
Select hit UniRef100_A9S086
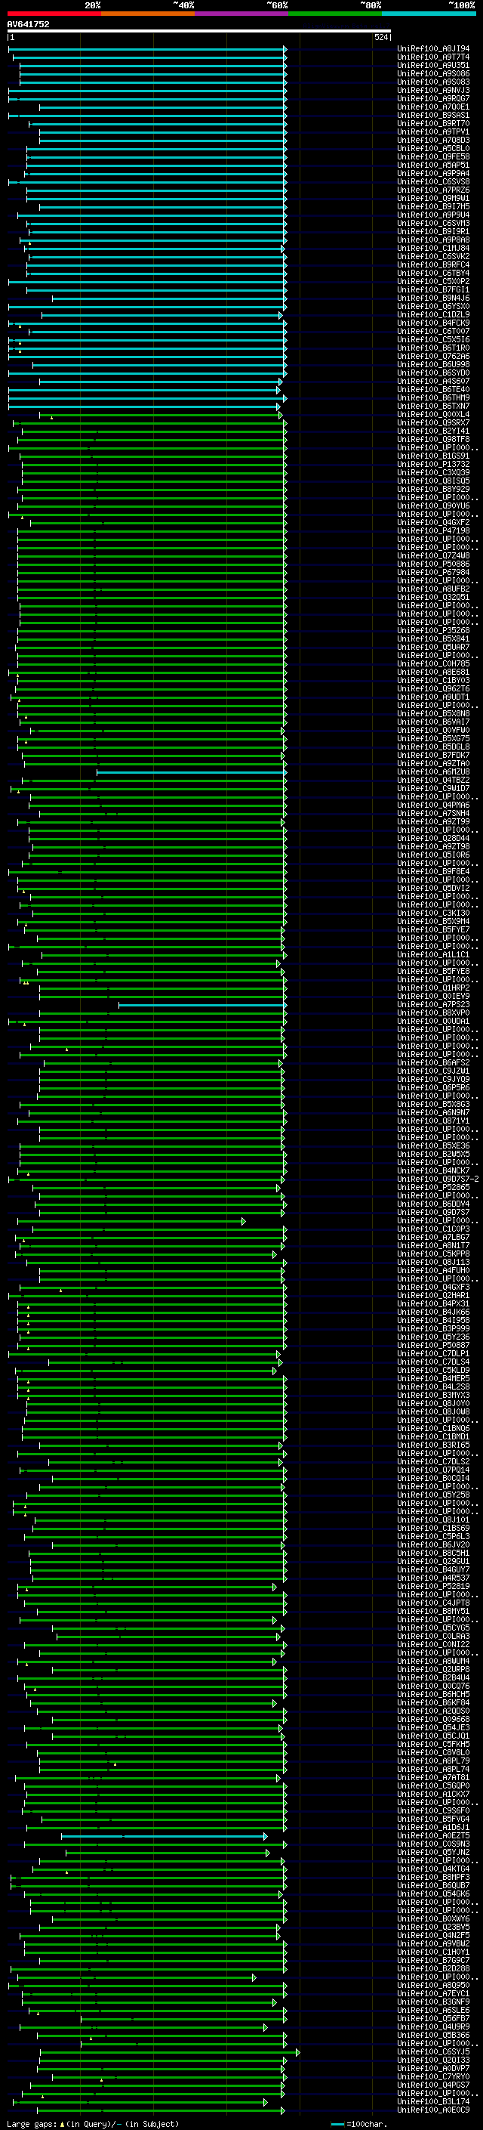432,73
